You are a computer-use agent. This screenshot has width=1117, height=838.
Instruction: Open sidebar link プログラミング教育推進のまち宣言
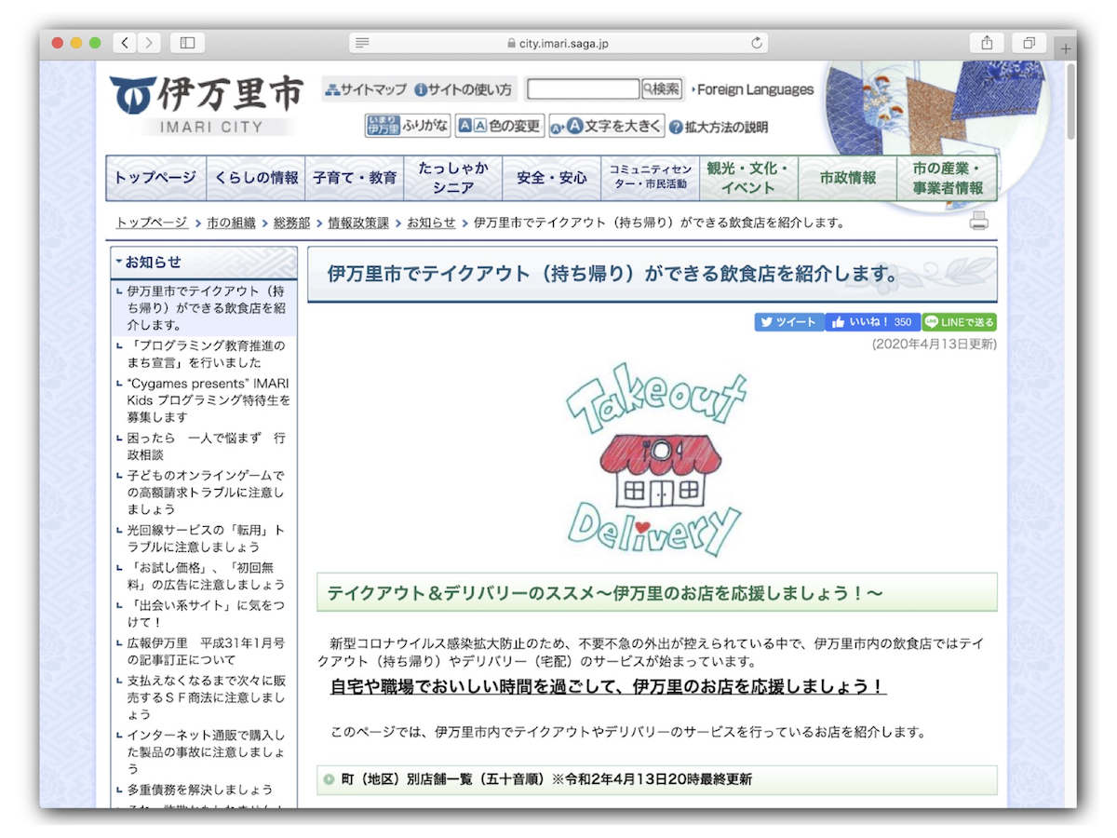[207, 354]
